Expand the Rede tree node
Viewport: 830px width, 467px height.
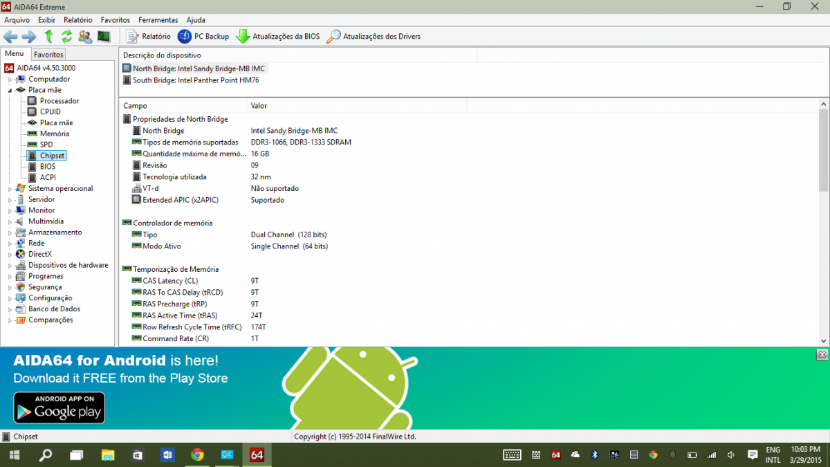click(x=10, y=244)
